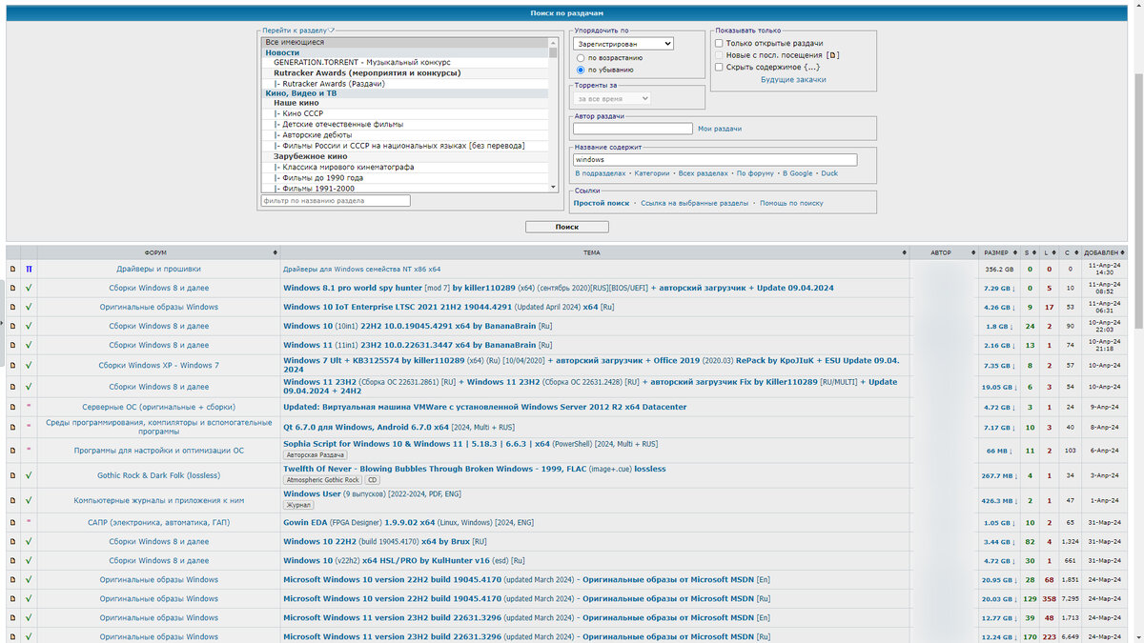Select Кино СССР in section list
This screenshot has width=1144, height=643.
405,113
